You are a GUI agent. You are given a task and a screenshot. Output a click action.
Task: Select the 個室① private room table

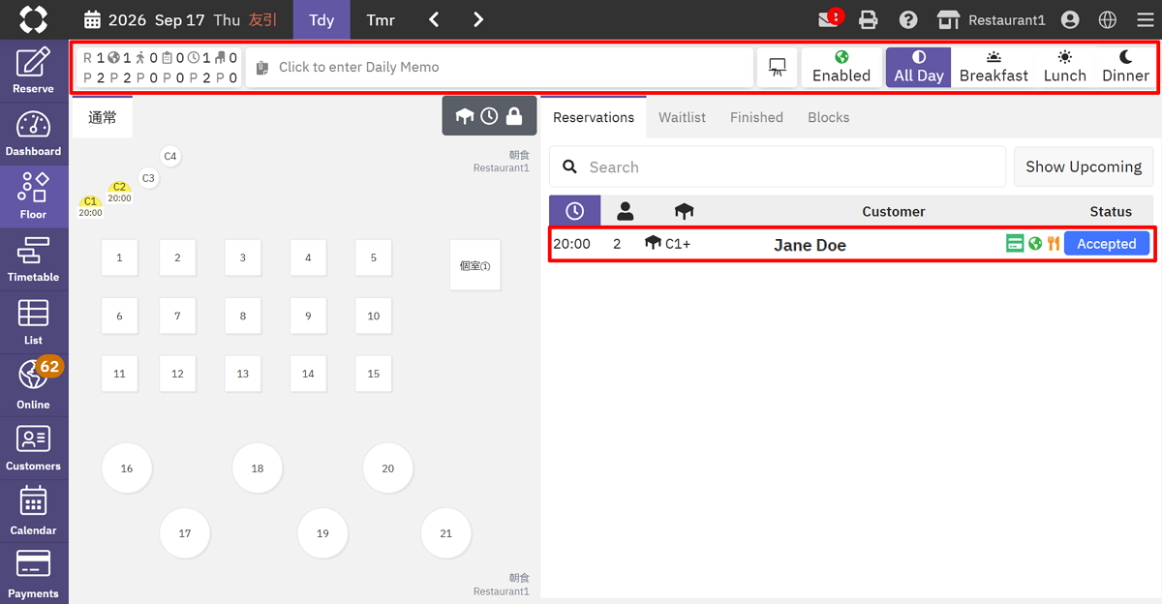(475, 265)
